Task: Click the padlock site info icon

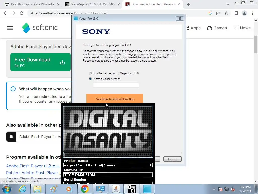Action: (x=32, y=13)
